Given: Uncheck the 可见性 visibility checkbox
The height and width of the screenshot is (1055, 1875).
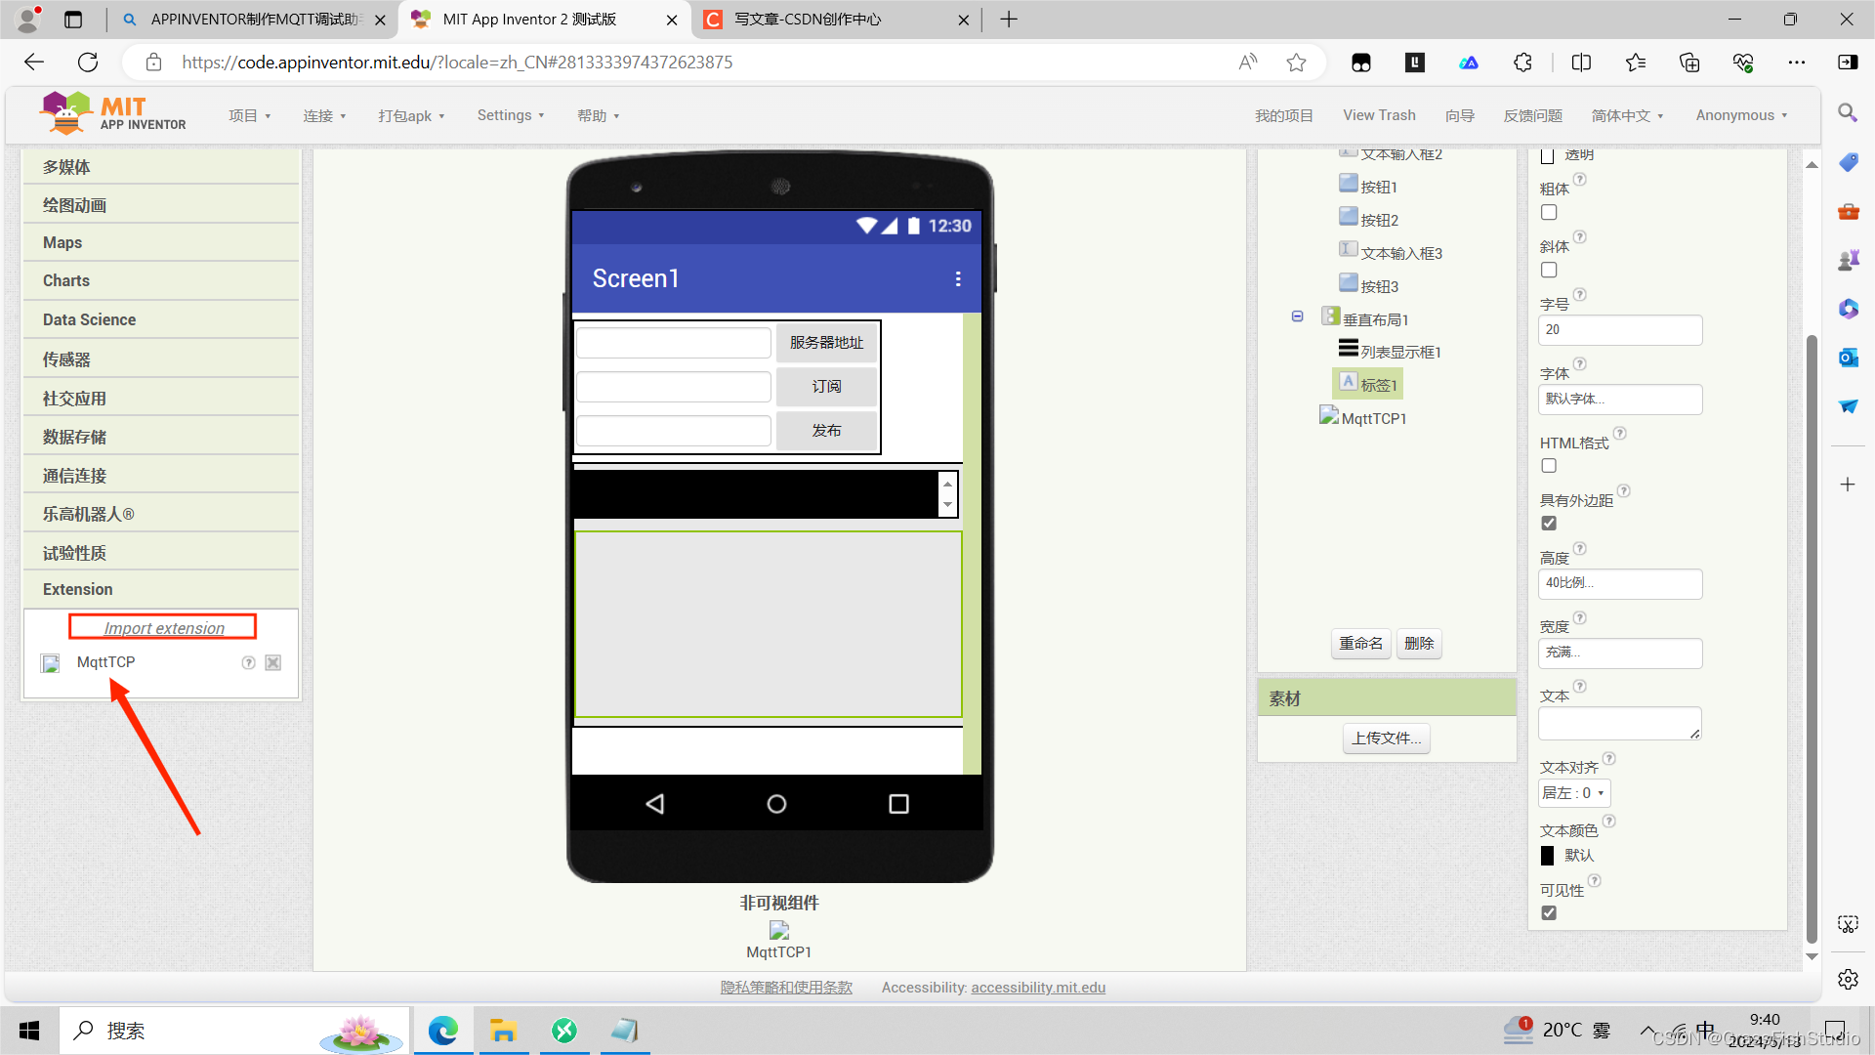Looking at the screenshot, I should 1549,913.
